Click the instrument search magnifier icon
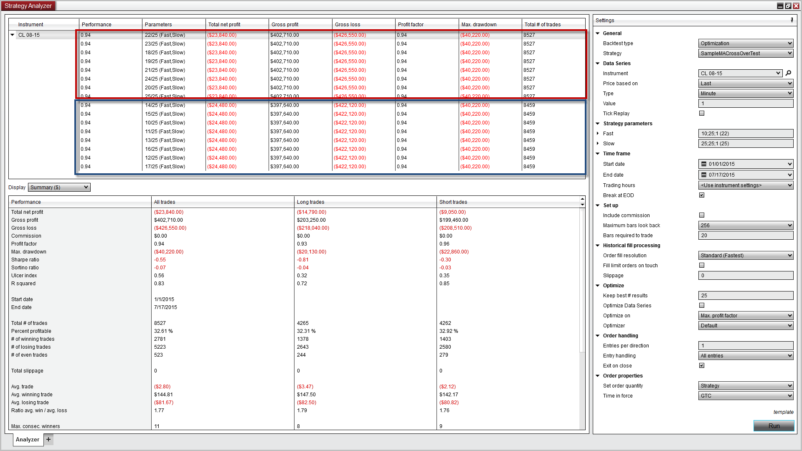The height and width of the screenshot is (451, 802). [x=788, y=73]
